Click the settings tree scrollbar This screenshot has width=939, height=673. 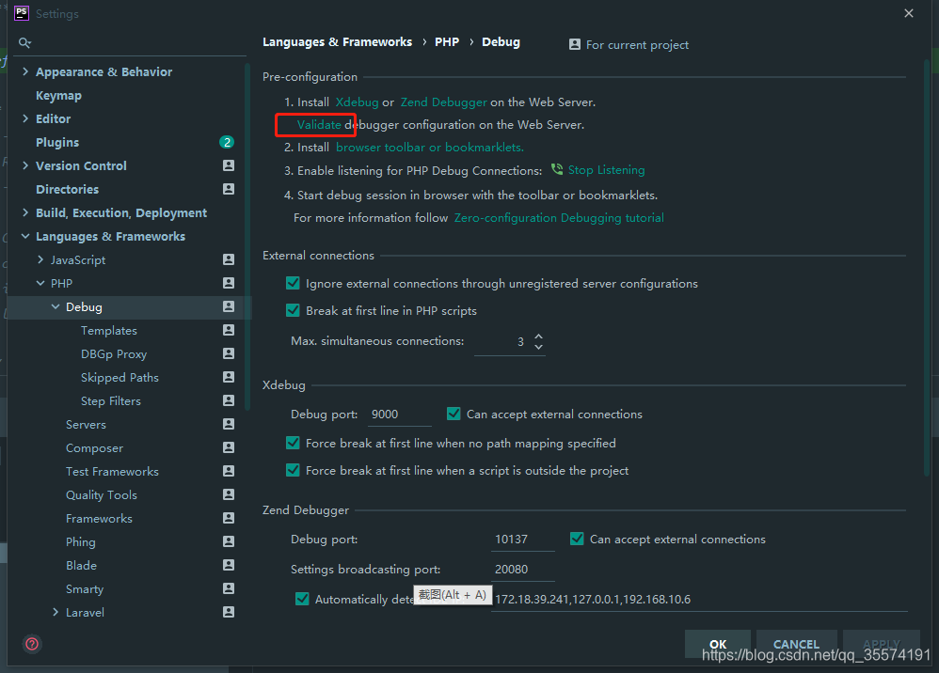click(x=247, y=236)
